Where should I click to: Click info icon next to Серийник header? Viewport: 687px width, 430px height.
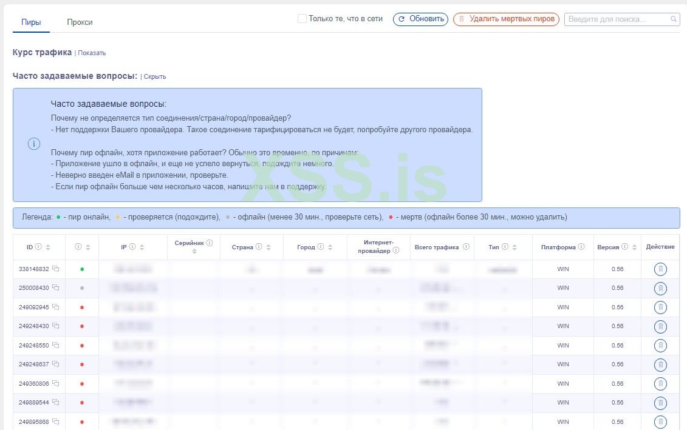tap(210, 243)
